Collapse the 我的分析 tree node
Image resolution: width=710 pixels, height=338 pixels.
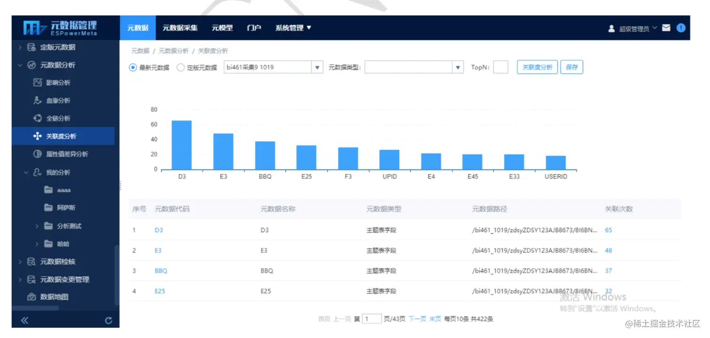26,172
